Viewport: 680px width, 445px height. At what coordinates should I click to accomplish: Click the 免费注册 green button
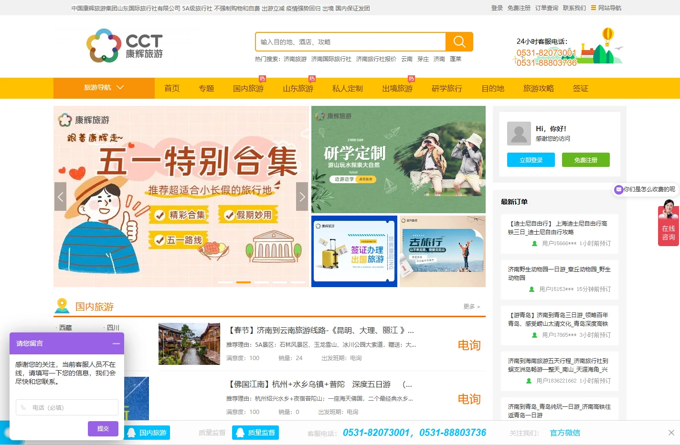(x=586, y=160)
